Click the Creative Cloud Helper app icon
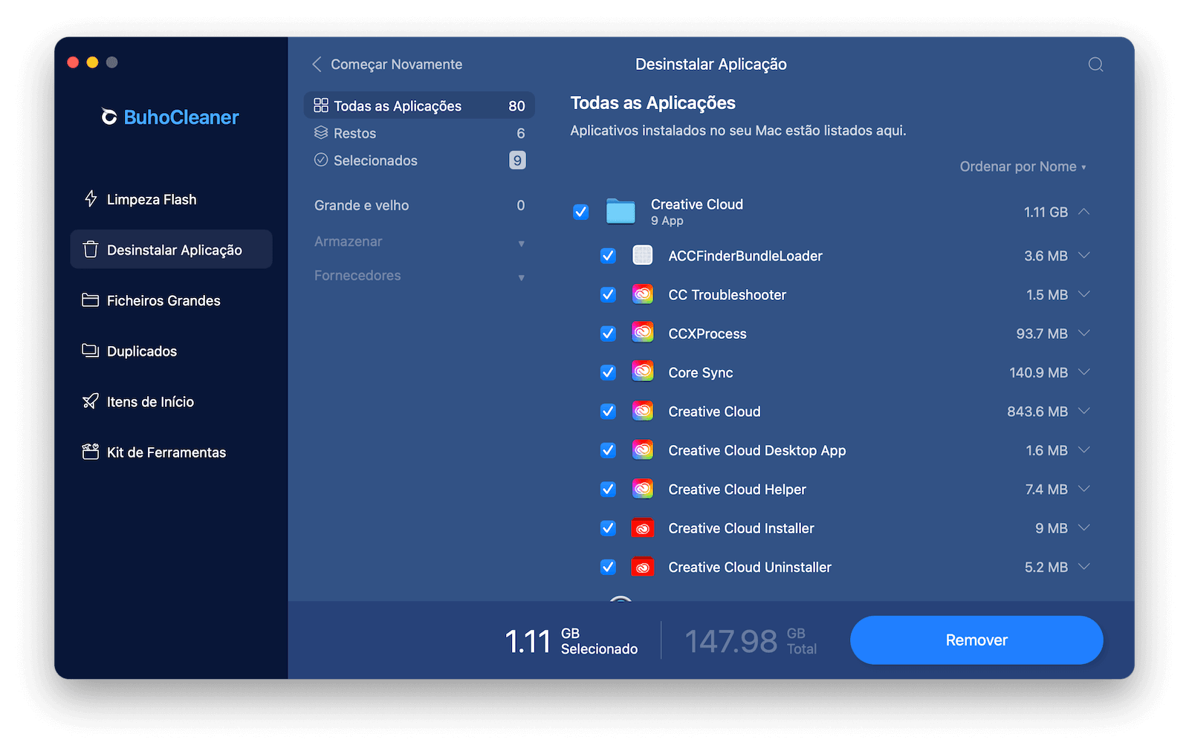Screen dimensions: 1189x751 click(643, 489)
